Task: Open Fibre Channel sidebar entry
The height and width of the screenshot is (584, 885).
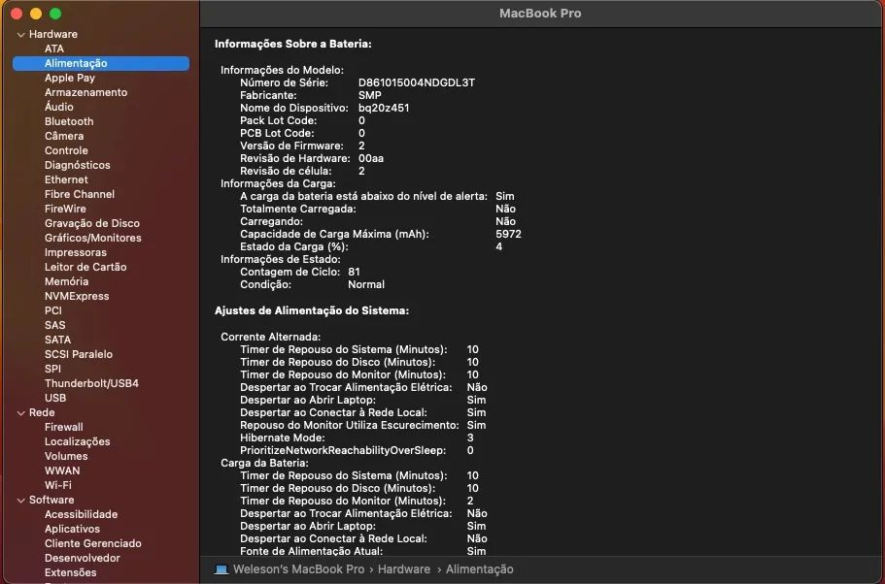Action: click(80, 194)
